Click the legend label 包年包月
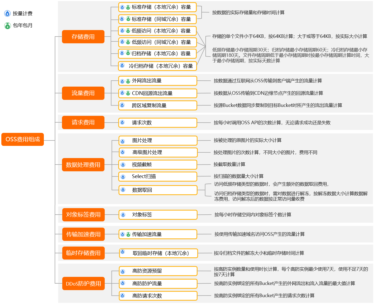 [23, 25]
